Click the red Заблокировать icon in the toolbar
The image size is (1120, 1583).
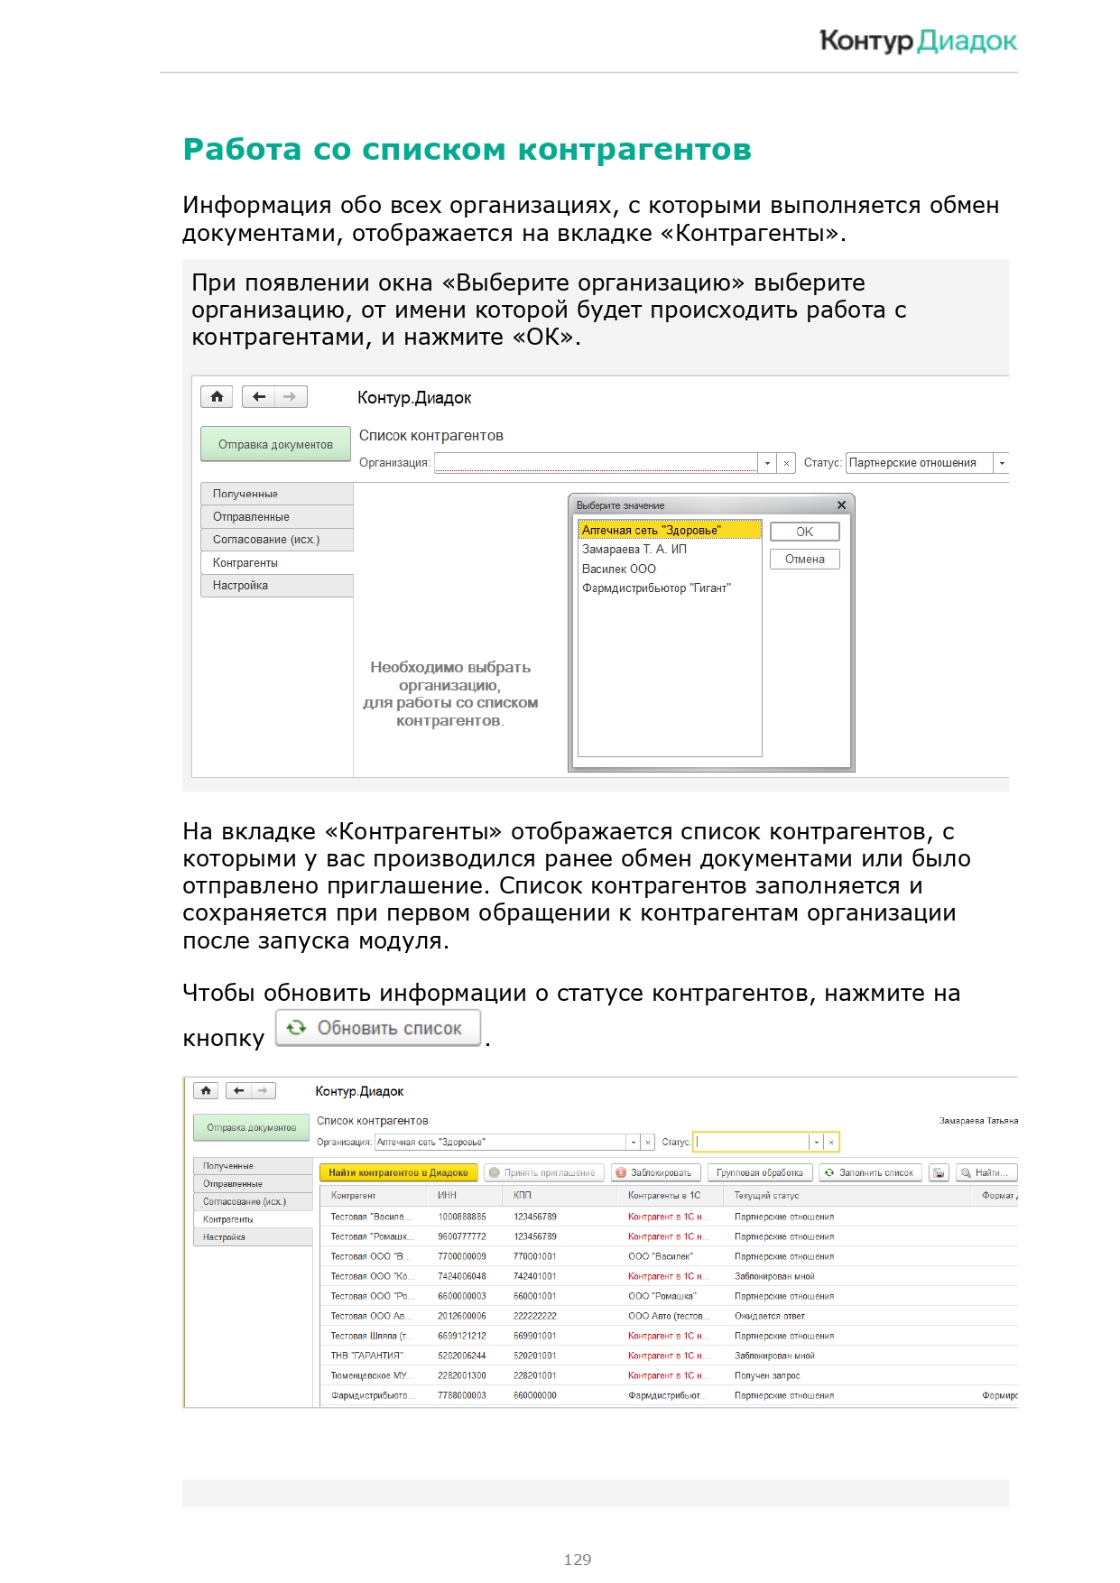(621, 1172)
